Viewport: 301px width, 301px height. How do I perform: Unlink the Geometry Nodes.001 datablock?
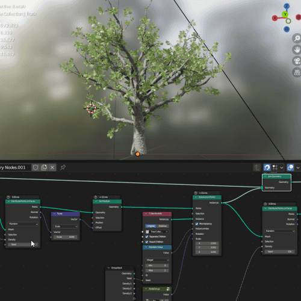point(52,167)
